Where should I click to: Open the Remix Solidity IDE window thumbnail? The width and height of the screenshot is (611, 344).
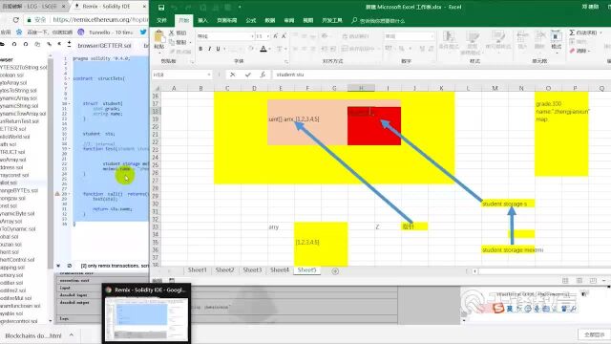146,314
